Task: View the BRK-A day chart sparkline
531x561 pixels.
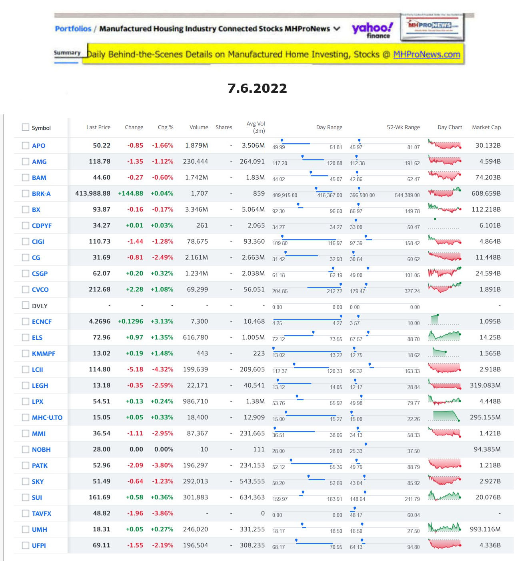Action: (445, 192)
